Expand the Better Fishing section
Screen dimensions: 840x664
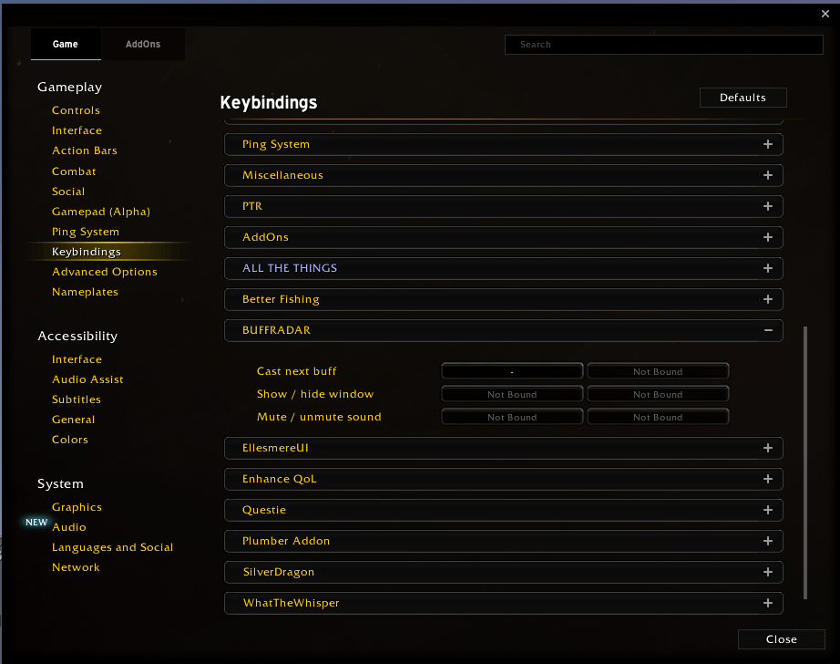tap(504, 299)
